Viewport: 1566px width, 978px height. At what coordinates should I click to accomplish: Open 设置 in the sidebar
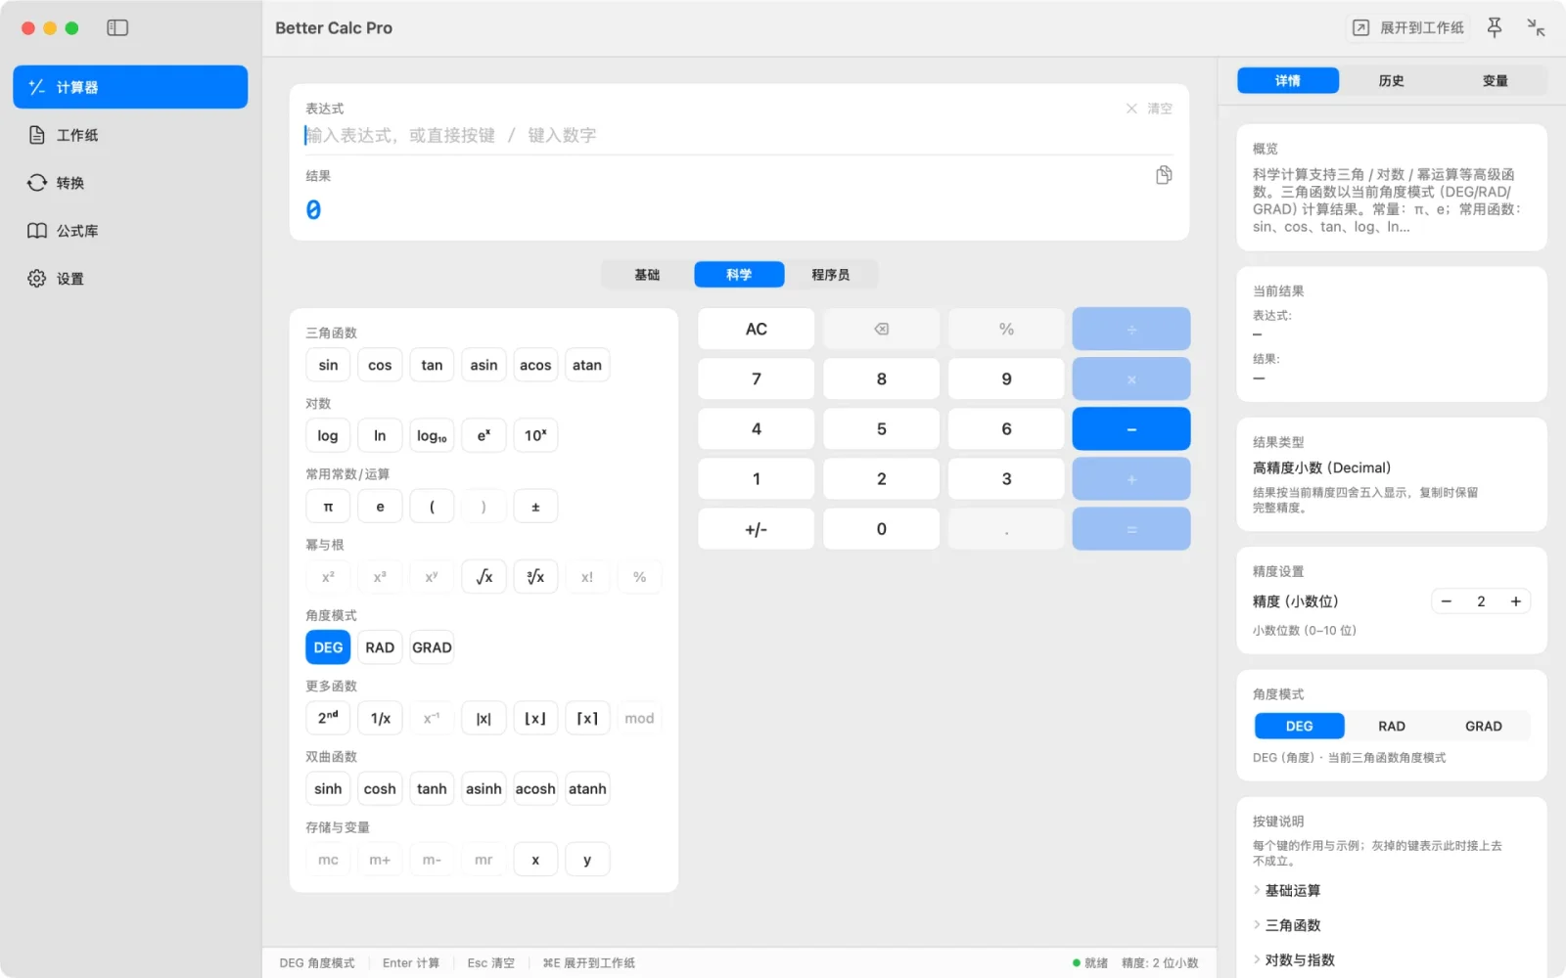[130, 279]
